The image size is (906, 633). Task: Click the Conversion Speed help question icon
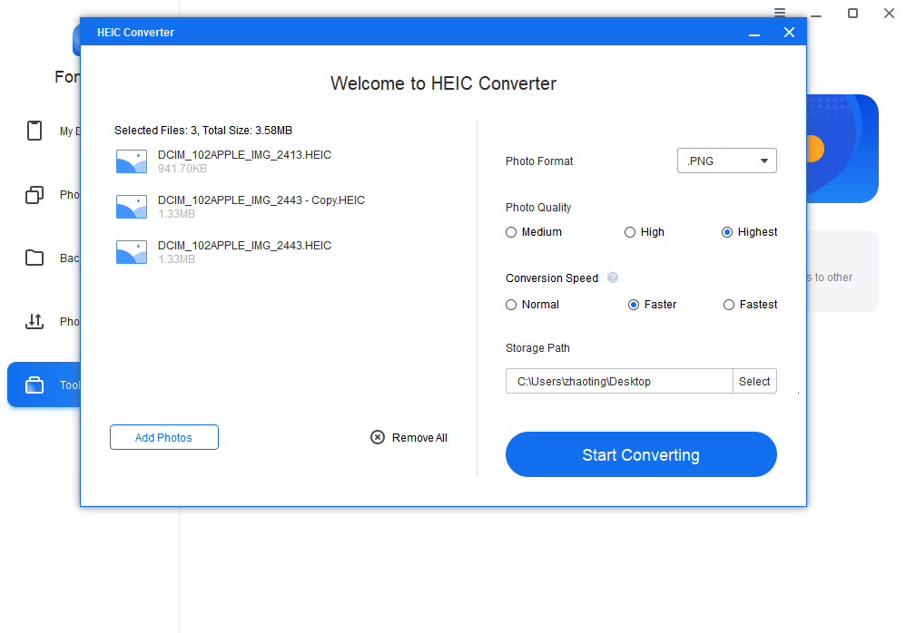tap(613, 278)
